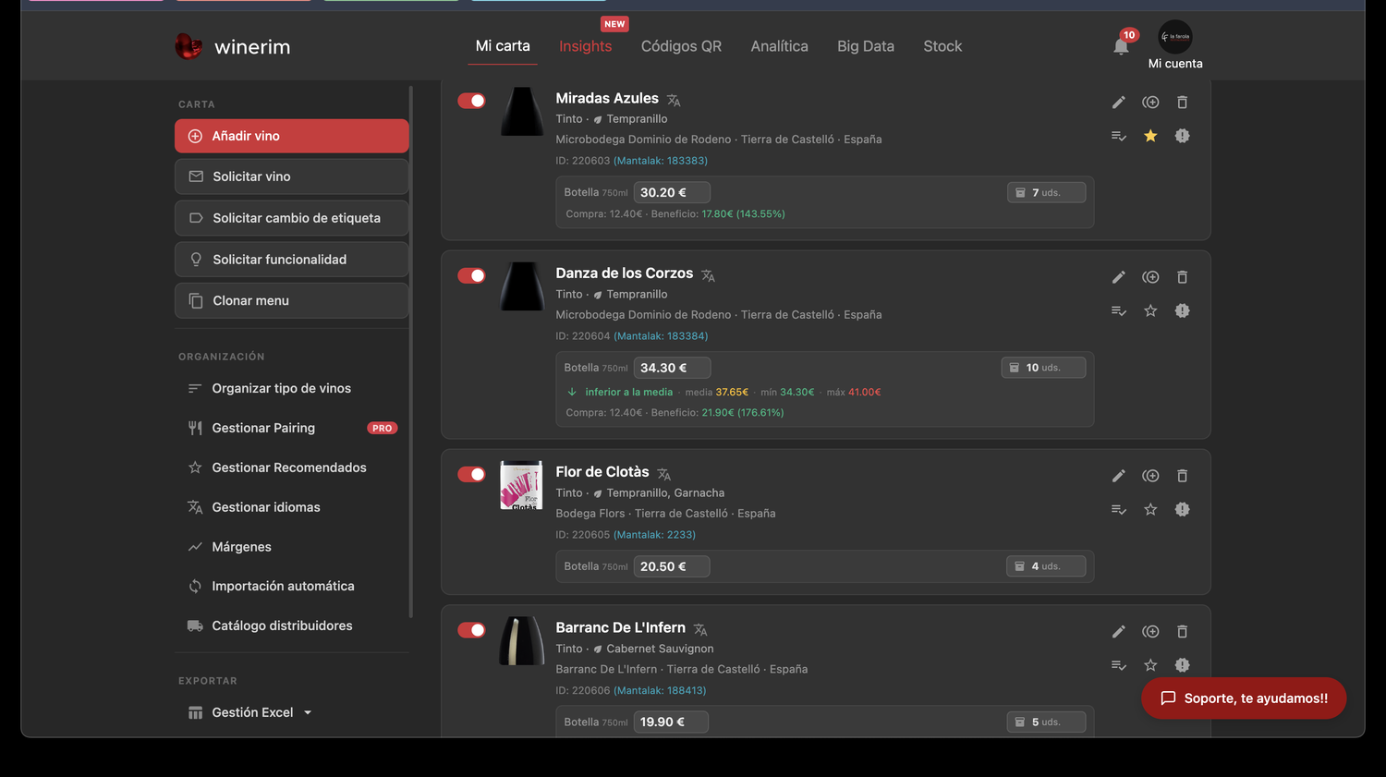
Task: Click the Clonar menu button
Action: (292, 300)
